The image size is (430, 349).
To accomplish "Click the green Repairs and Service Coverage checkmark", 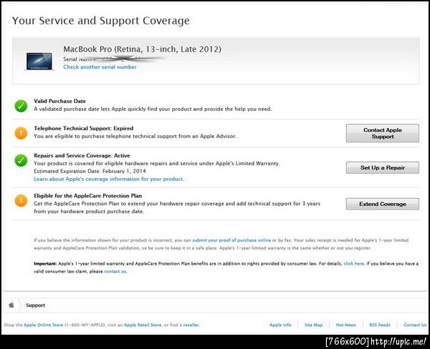I will pyautogui.click(x=21, y=160).
